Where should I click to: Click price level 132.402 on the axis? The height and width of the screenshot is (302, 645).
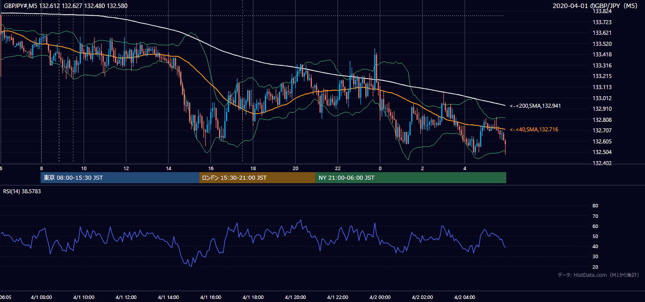pos(602,163)
